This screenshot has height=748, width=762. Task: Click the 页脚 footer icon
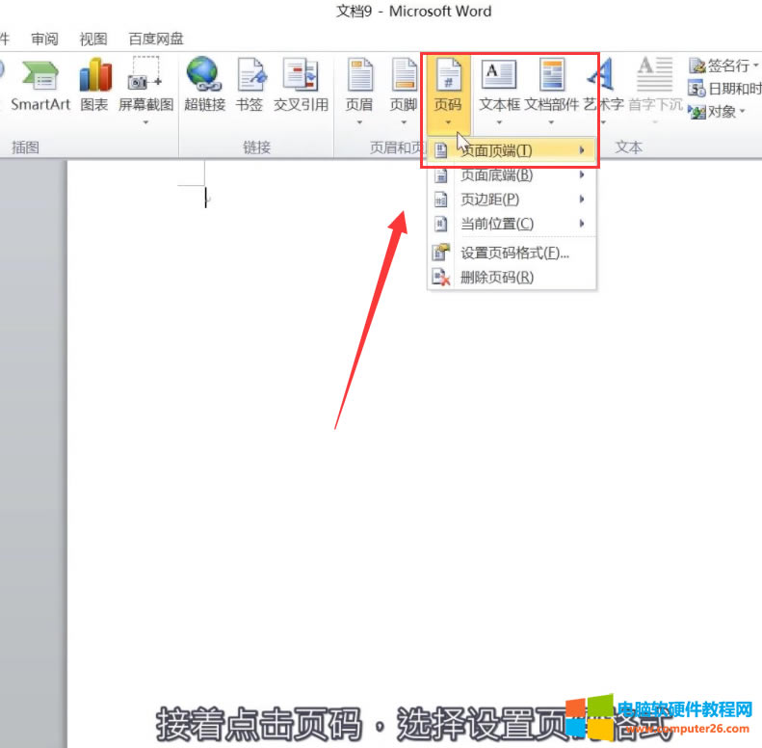pos(405,75)
